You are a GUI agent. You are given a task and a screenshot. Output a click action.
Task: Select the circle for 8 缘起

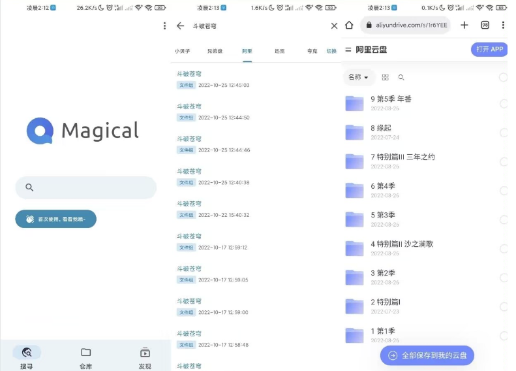504,133
